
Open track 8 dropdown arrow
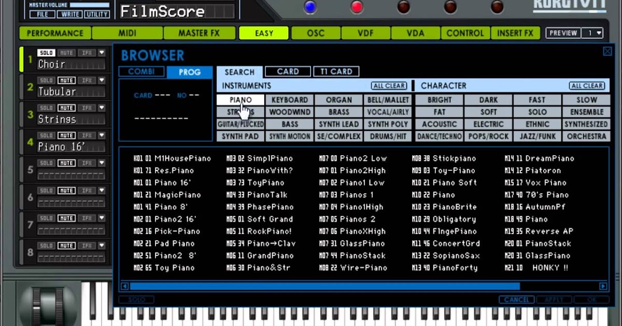pos(102,245)
